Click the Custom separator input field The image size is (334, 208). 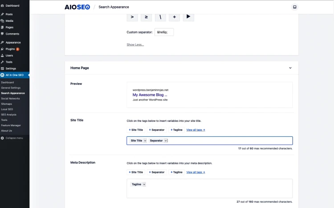(164, 32)
